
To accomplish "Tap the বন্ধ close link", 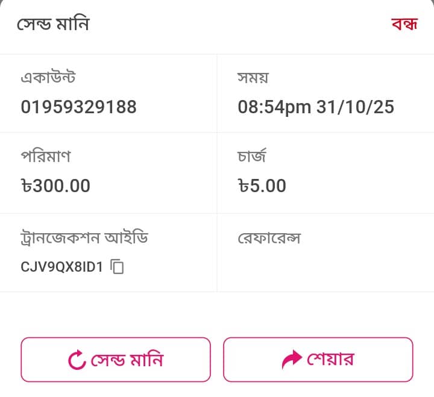I will (404, 26).
